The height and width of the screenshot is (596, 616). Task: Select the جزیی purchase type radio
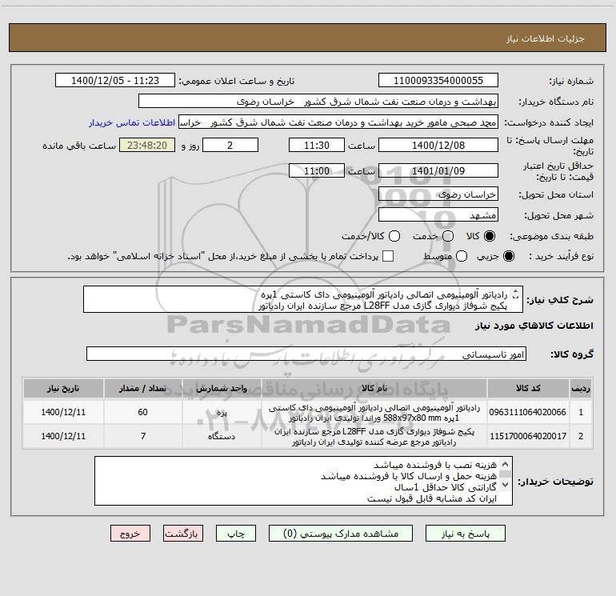pyautogui.click(x=508, y=256)
